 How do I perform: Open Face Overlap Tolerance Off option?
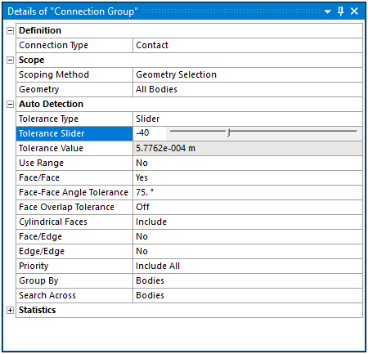pos(248,207)
